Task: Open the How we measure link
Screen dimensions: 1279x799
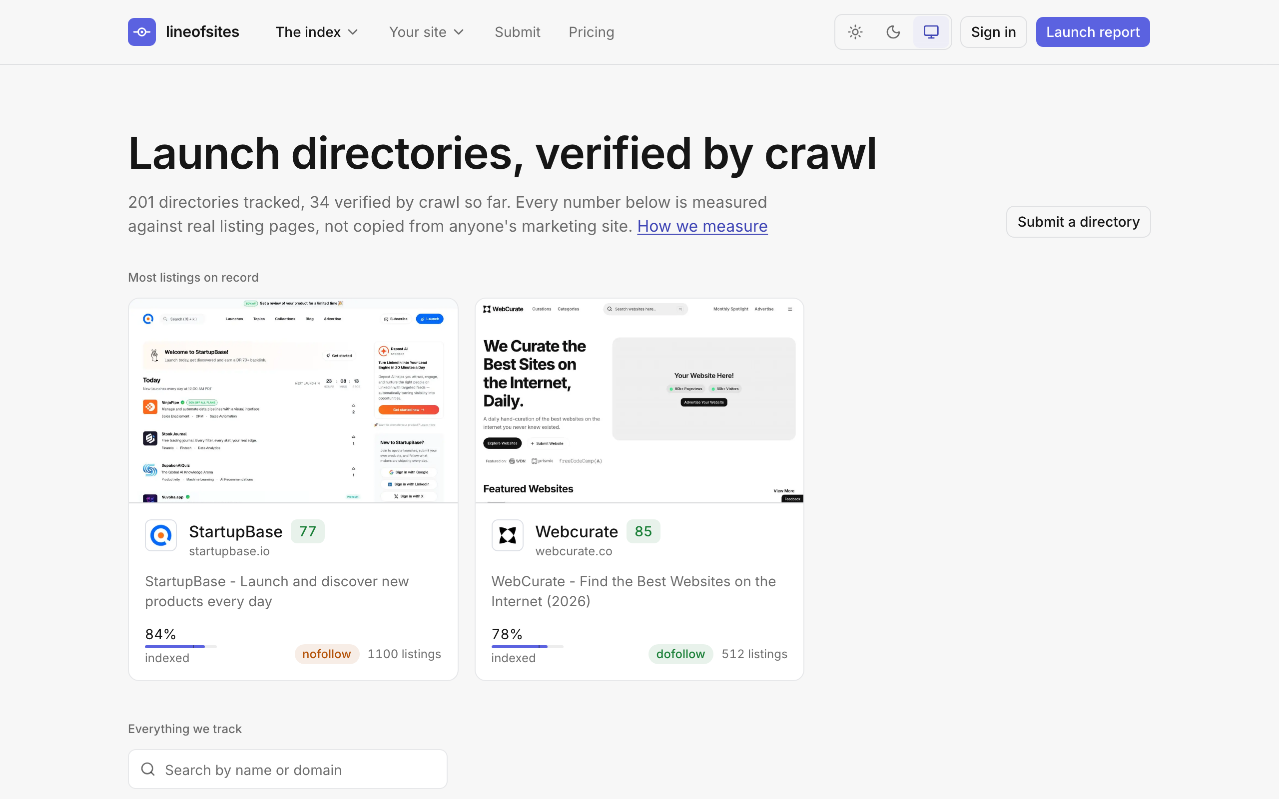Action: 702,226
